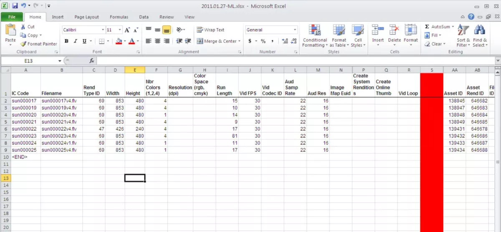501x232 pixels.
Task: Open the Merge & Center dropdown arrow
Action: (239, 41)
